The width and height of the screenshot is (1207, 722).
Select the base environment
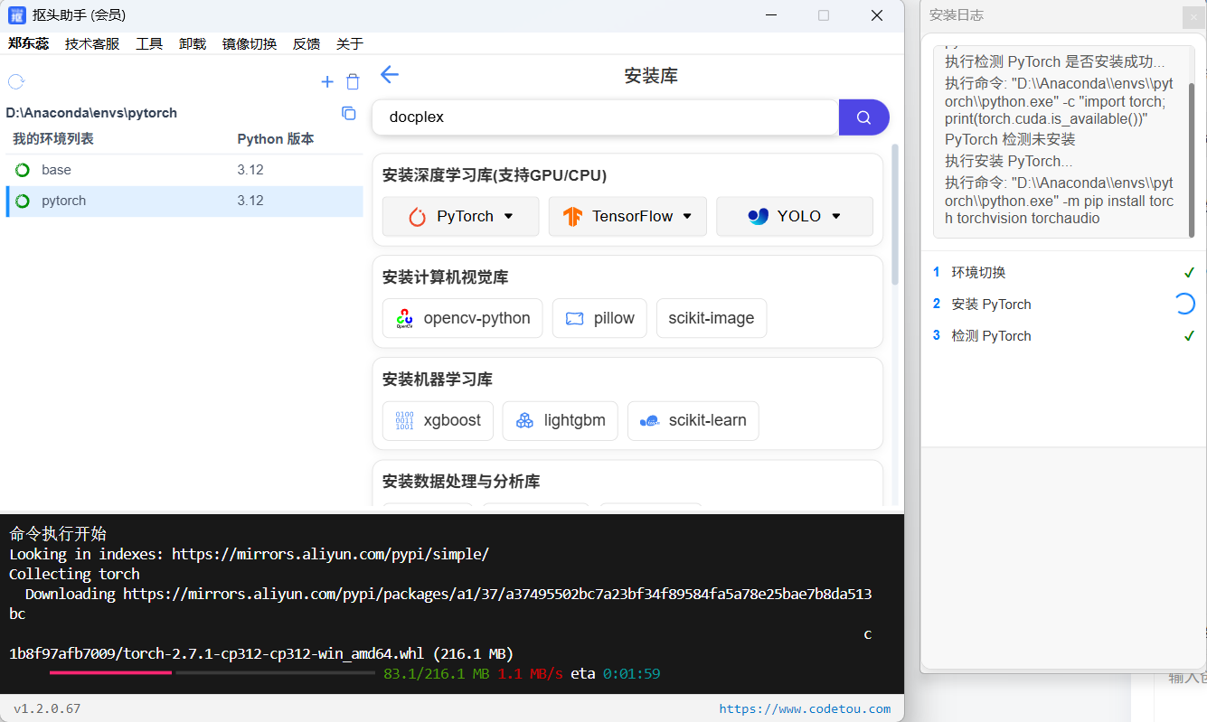click(56, 169)
